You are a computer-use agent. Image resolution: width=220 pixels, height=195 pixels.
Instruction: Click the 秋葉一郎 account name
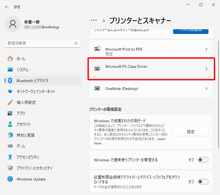(32, 22)
